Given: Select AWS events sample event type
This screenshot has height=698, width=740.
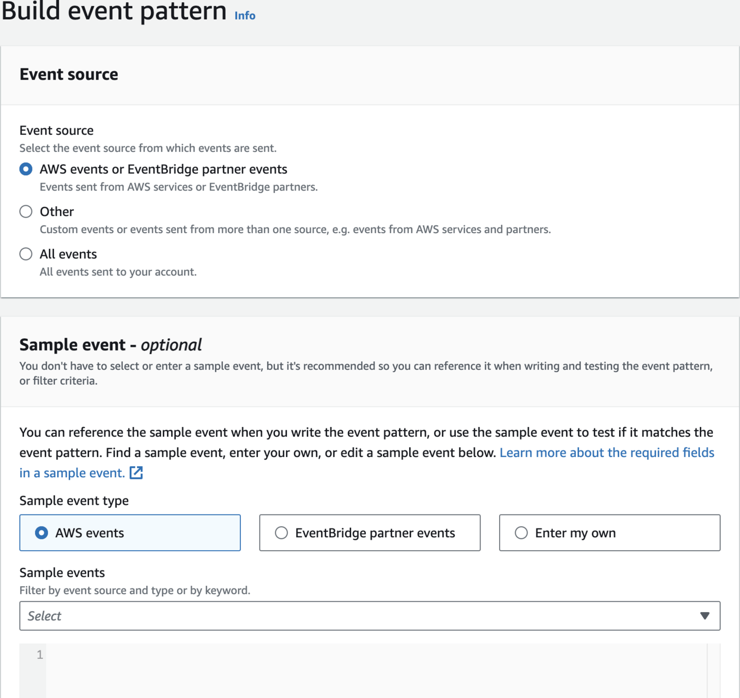Looking at the screenshot, I should [130, 533].
